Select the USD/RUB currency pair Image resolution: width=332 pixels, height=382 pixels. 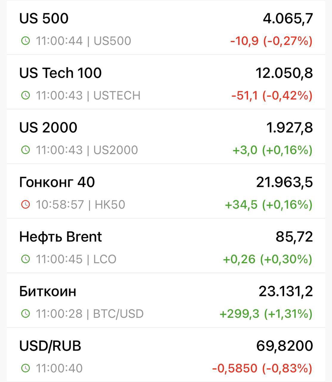coord(50,346)
